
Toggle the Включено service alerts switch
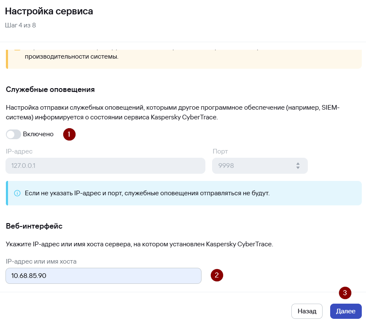[13, 134]
